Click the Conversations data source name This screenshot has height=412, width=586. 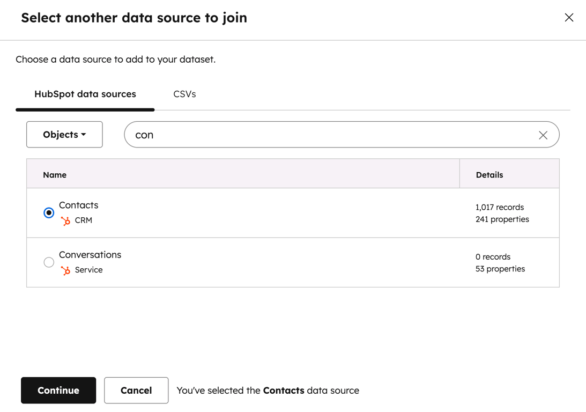click(90, 255)
